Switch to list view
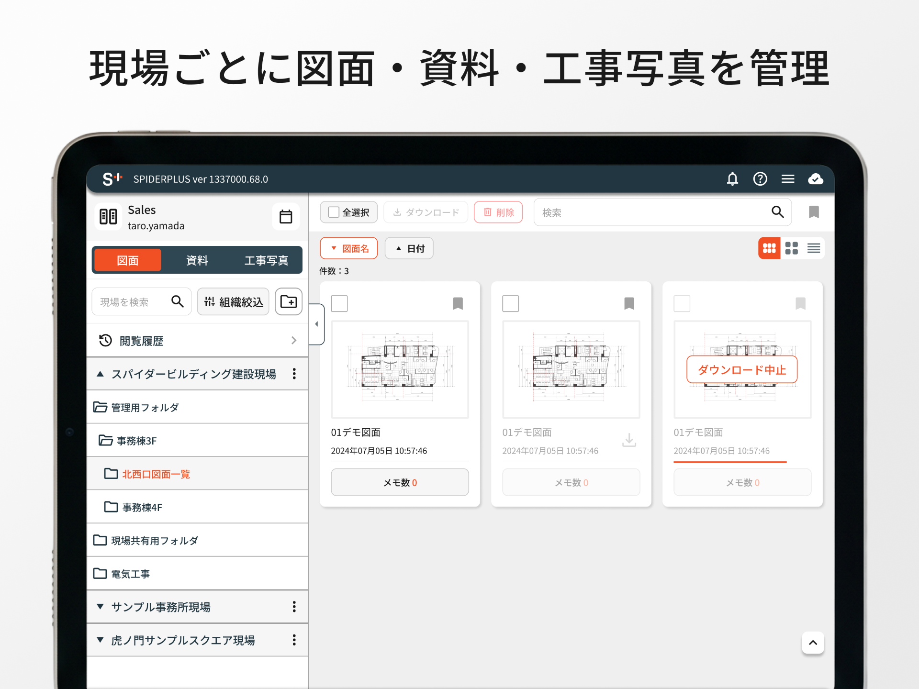This screenshot has height=689, width=919. [814, 248]
